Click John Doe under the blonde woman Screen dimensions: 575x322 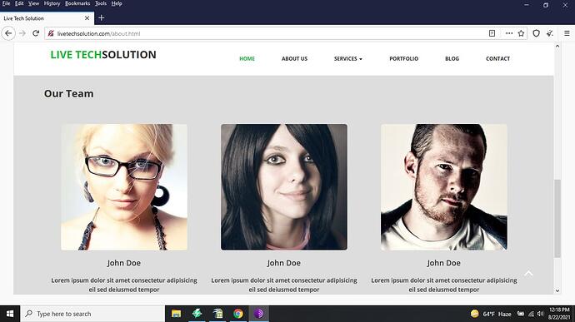tap(124, 263)
